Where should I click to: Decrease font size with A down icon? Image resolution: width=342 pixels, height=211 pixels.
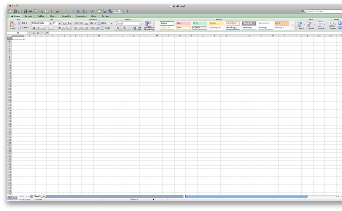click(69, 23)
